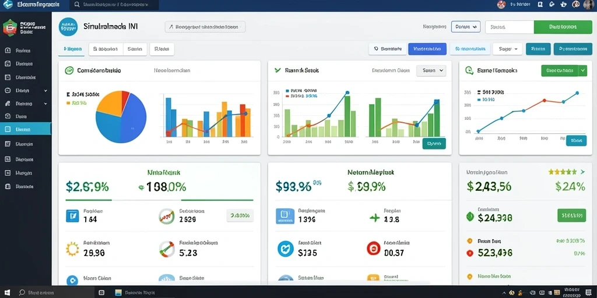Switch to the second tab below the title
The width and height of the screenshot is (597, 298).
(x=106, y=49)
